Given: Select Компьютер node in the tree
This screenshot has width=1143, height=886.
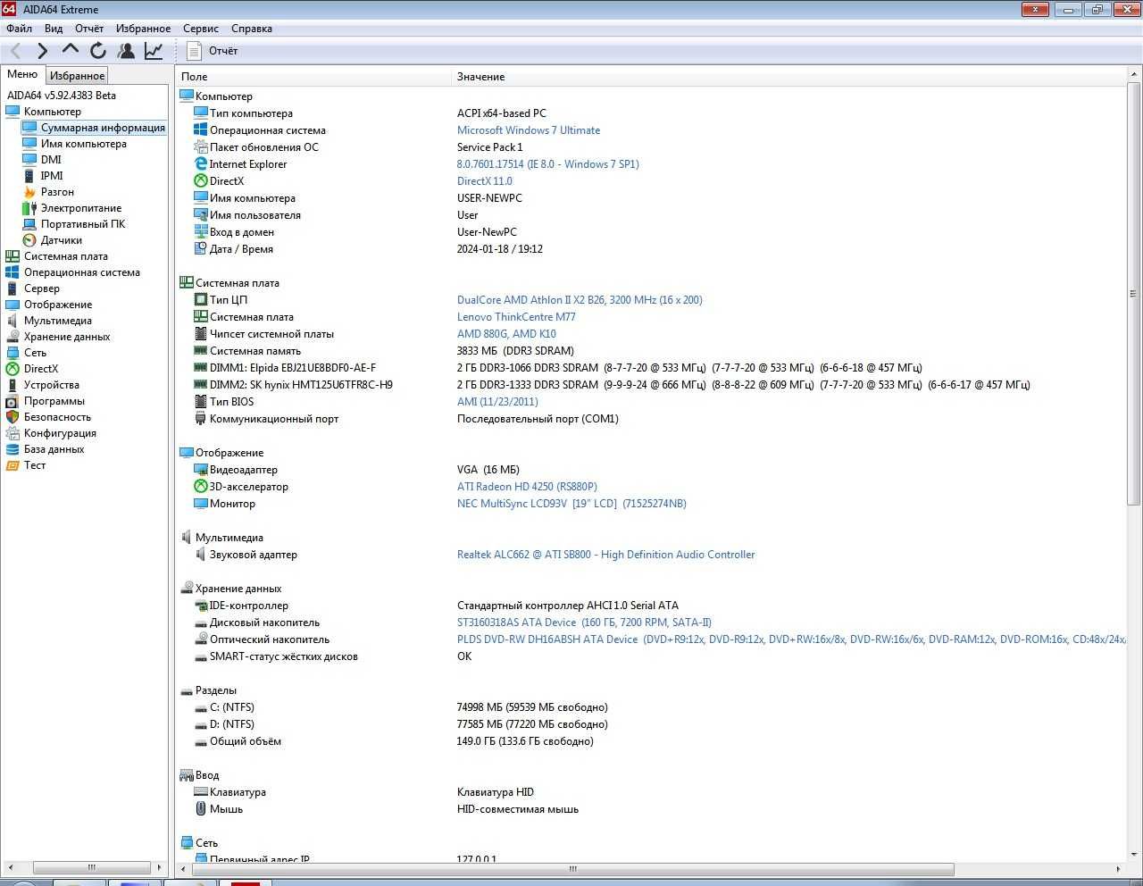Looking at the screenshot, I should (x=53, y=112).
